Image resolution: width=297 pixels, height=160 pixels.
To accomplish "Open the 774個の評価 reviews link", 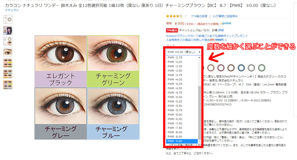I will pyautogui.click(x=199, y=16).
